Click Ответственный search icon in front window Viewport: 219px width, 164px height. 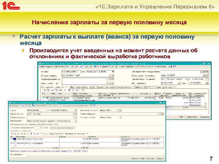point(162,114)
